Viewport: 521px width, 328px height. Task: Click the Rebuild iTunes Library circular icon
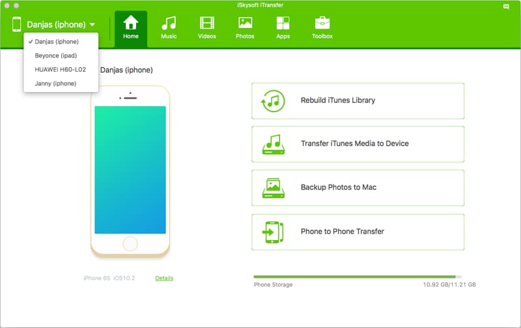click(x=273, y=101)
